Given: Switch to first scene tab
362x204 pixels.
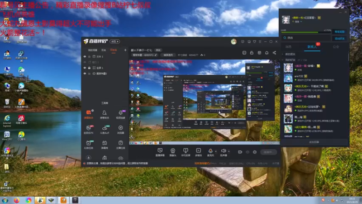Looking at the screenshot, I should click(93, 50).
